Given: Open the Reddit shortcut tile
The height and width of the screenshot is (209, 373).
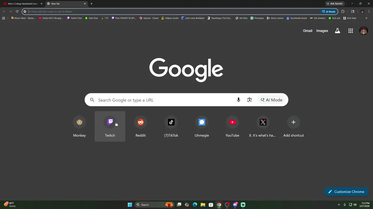Looking at the screenshot, I should point(140,126).
